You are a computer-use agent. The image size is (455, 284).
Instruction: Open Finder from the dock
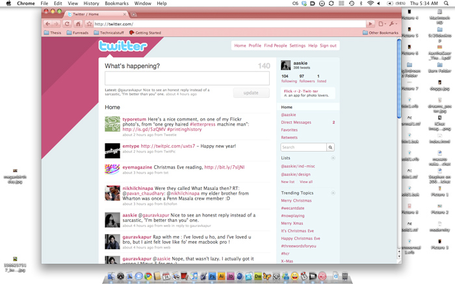point(111,276)
